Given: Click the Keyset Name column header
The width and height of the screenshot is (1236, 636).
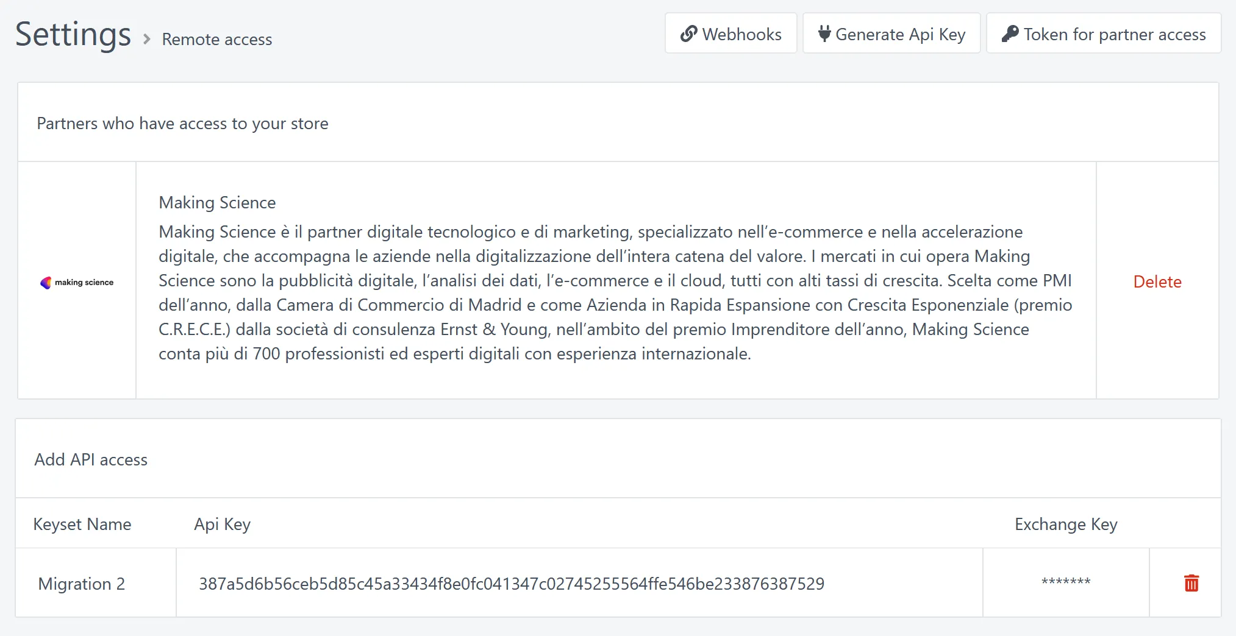Looking at the screenshot, I should [82, 525].
